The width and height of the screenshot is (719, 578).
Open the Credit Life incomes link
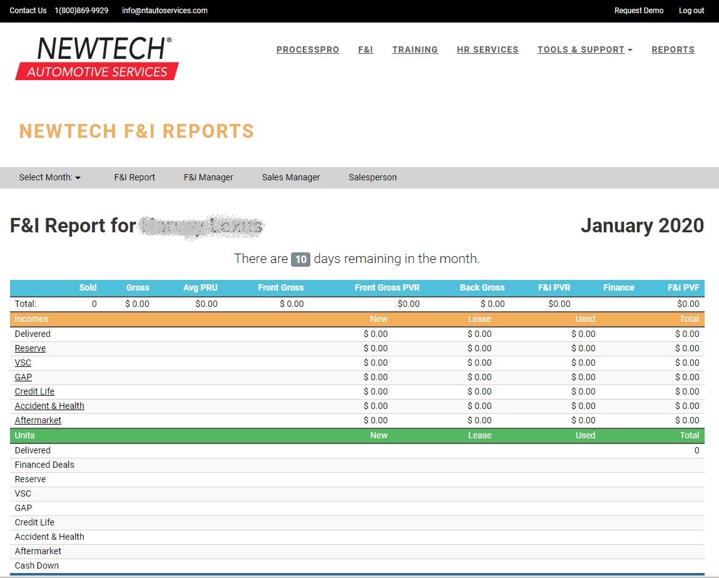click(34, 391)
